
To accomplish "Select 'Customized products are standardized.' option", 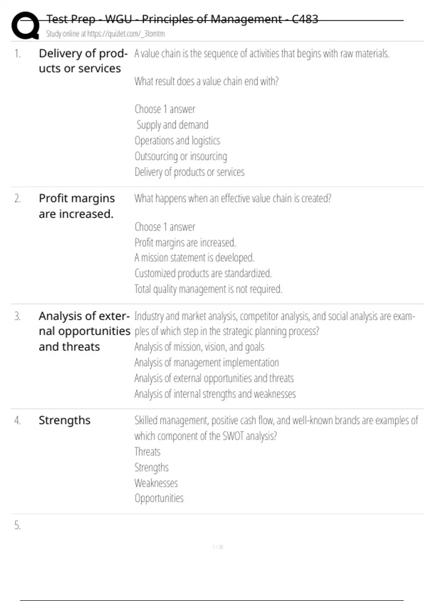I will [203, 273].
